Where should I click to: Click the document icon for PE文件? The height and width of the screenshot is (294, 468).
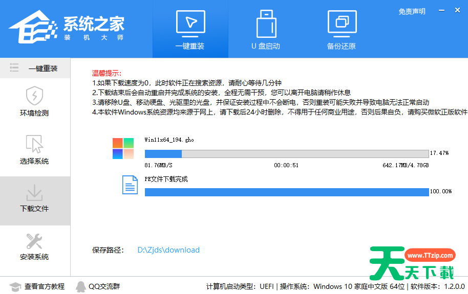130,185
